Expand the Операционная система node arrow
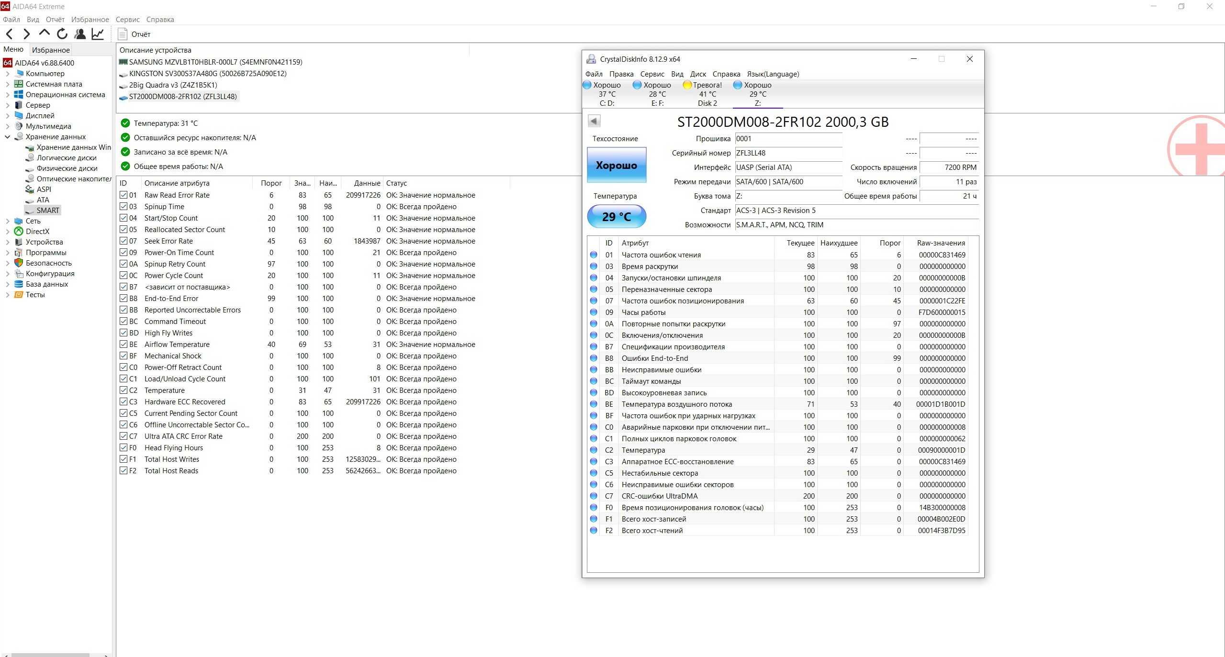This screenshot has width=1225, height=657. coord(7,95)
